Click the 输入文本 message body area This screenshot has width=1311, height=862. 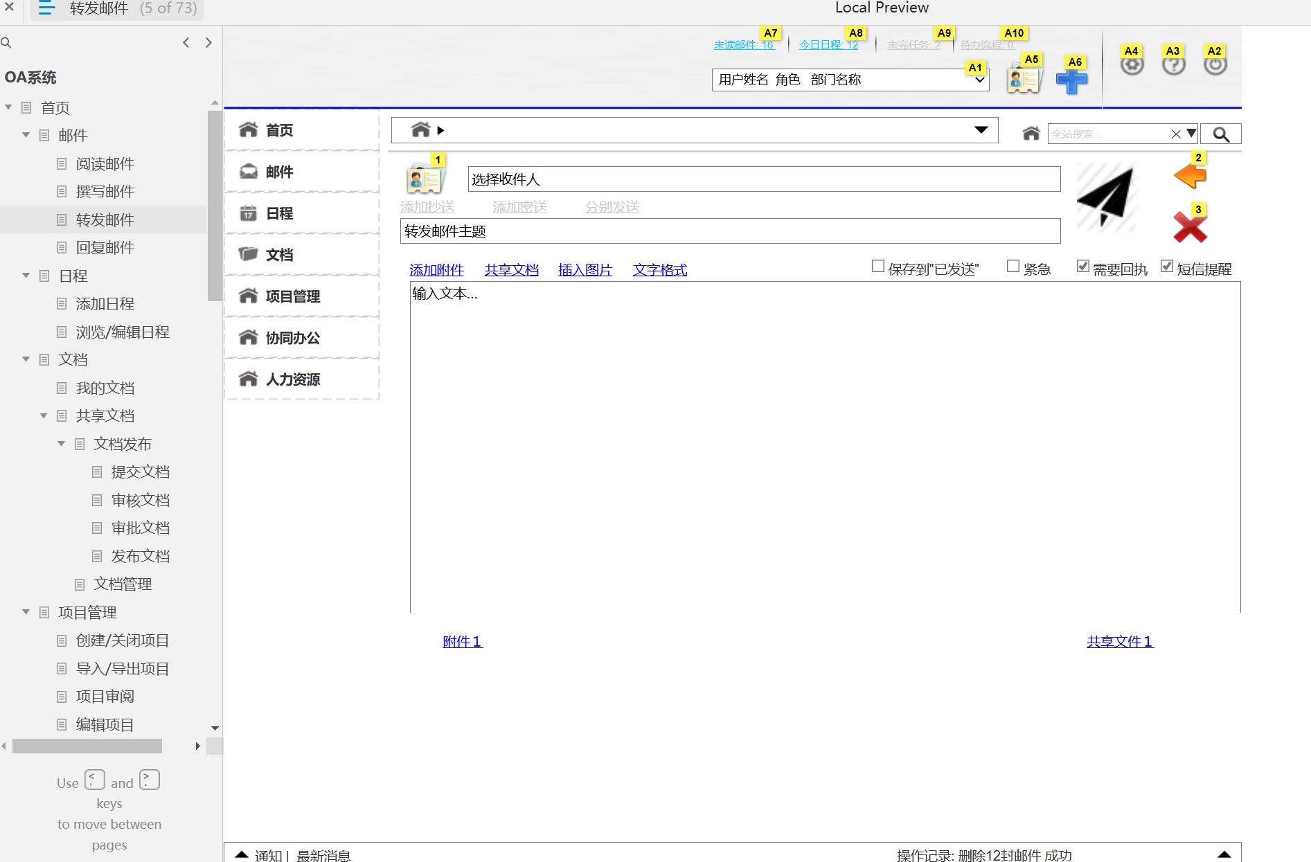point(825,447)
